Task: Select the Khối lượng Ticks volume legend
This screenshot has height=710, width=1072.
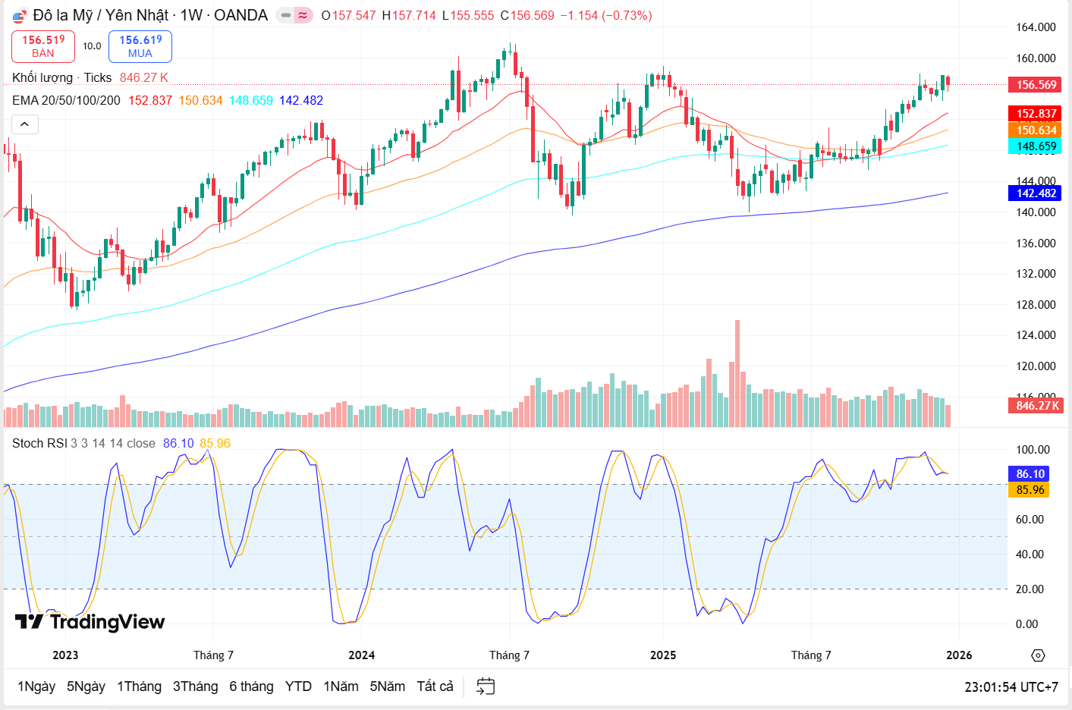Action: coord(61,77)
